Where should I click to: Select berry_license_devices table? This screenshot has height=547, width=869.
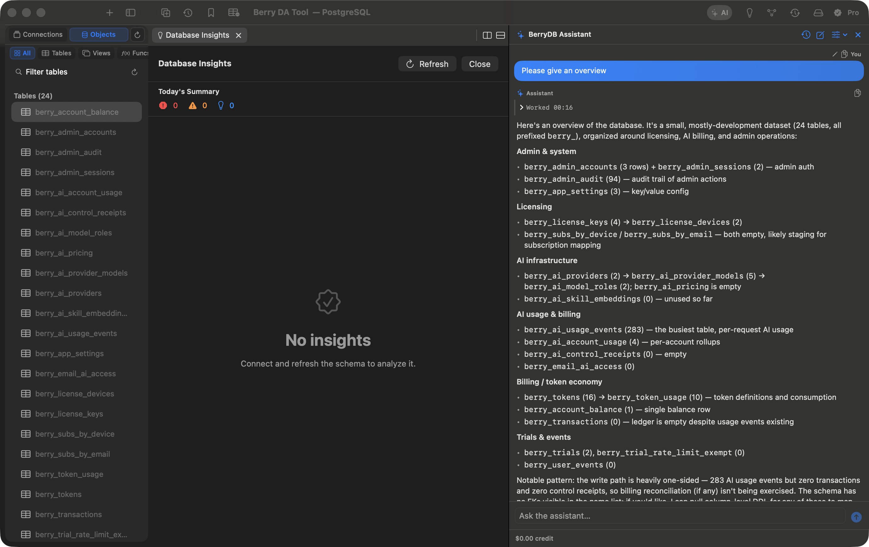[x=76, y=394]
